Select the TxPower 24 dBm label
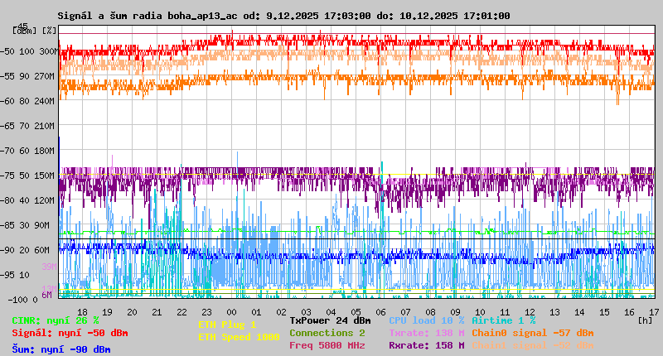 pyautogui.click(x=330, y=320)
